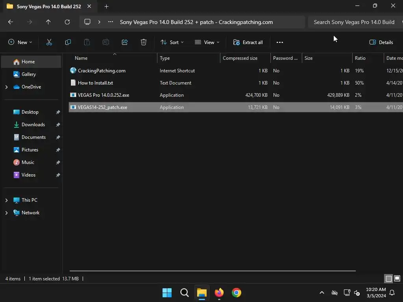Sort by the Password column header

click(286, 58)
